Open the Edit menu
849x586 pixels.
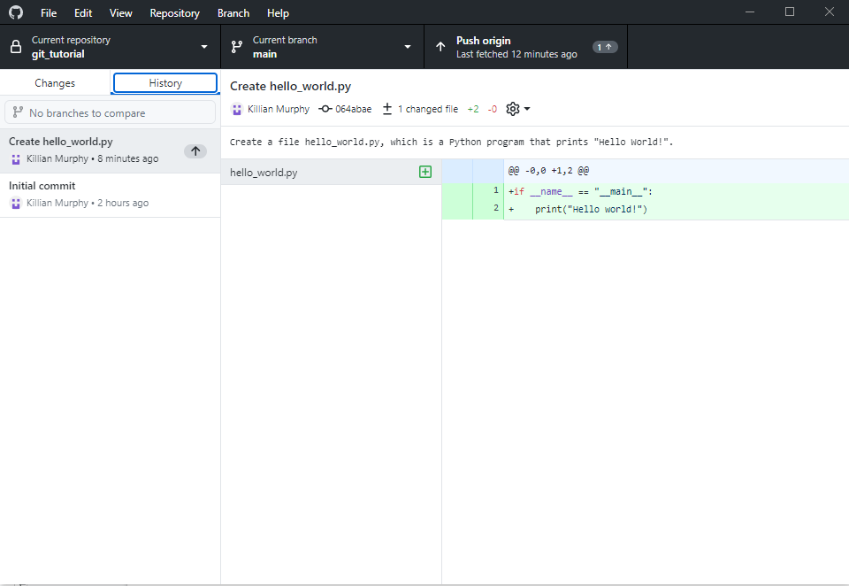tap(83, 13)
